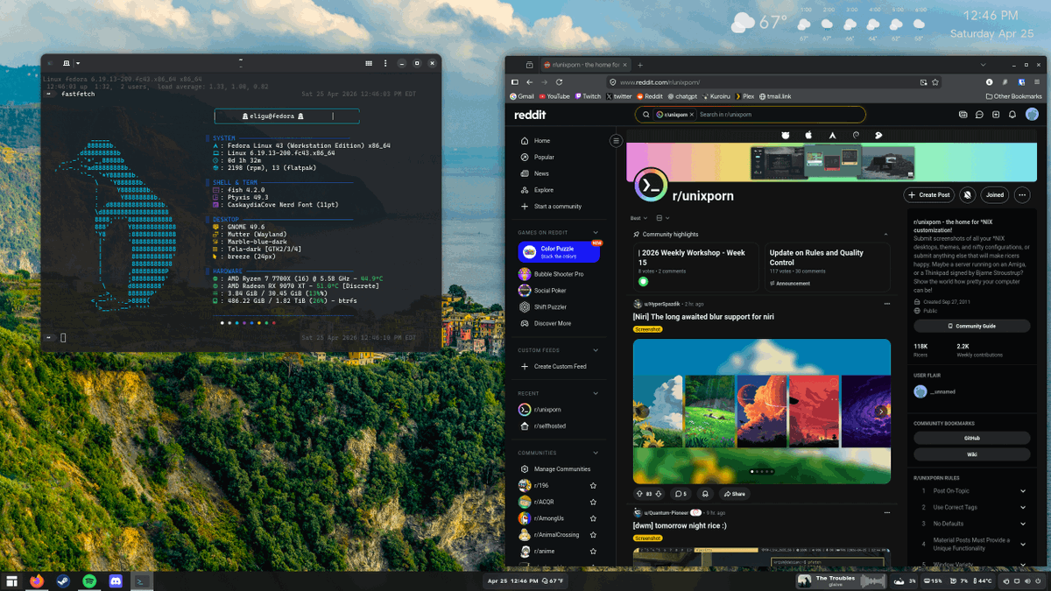
Task: Star r/AnimalCrossing in communities list
Action: (593, 533)
